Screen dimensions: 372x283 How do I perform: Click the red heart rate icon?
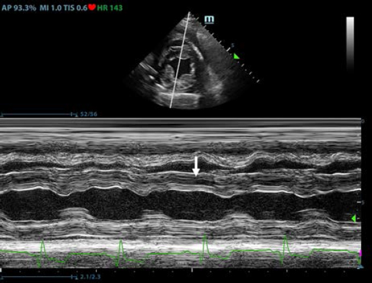point(91,7)
